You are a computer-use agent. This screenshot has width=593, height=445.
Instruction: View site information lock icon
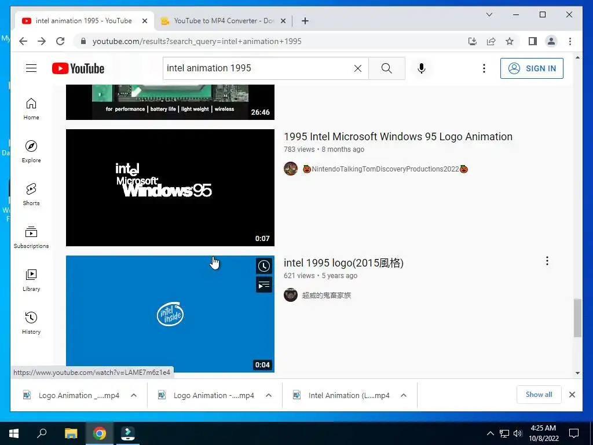[x=83, y=41]
